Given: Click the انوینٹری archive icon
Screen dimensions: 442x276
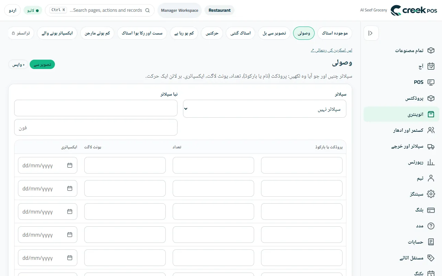Looking at the screenshot, I should 431,114.
